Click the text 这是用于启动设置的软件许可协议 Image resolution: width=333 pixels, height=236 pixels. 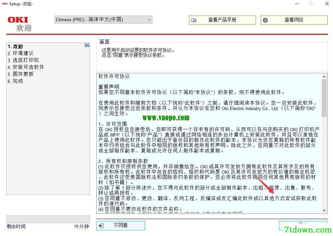[x=138, y=50]
